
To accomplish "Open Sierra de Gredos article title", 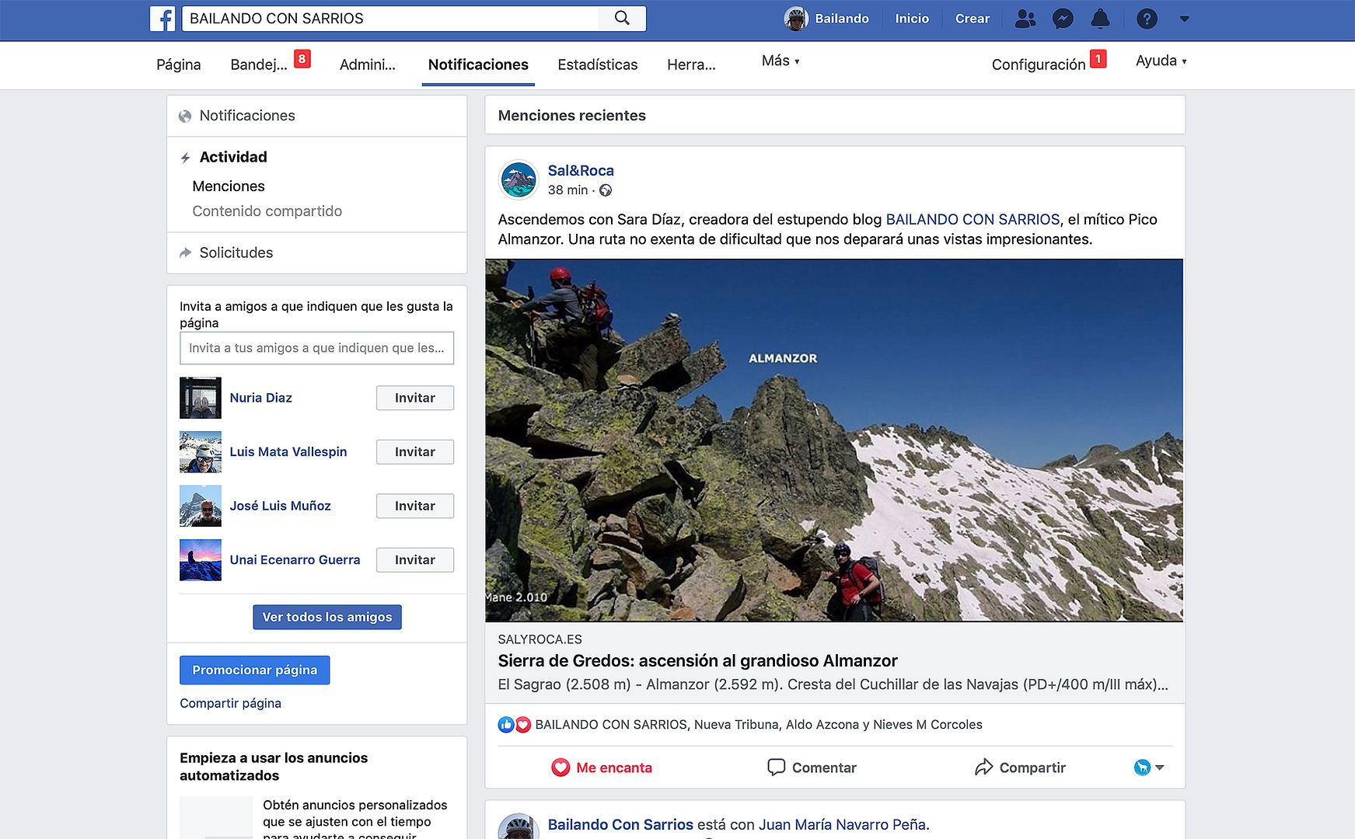I will tap(697, 661).
